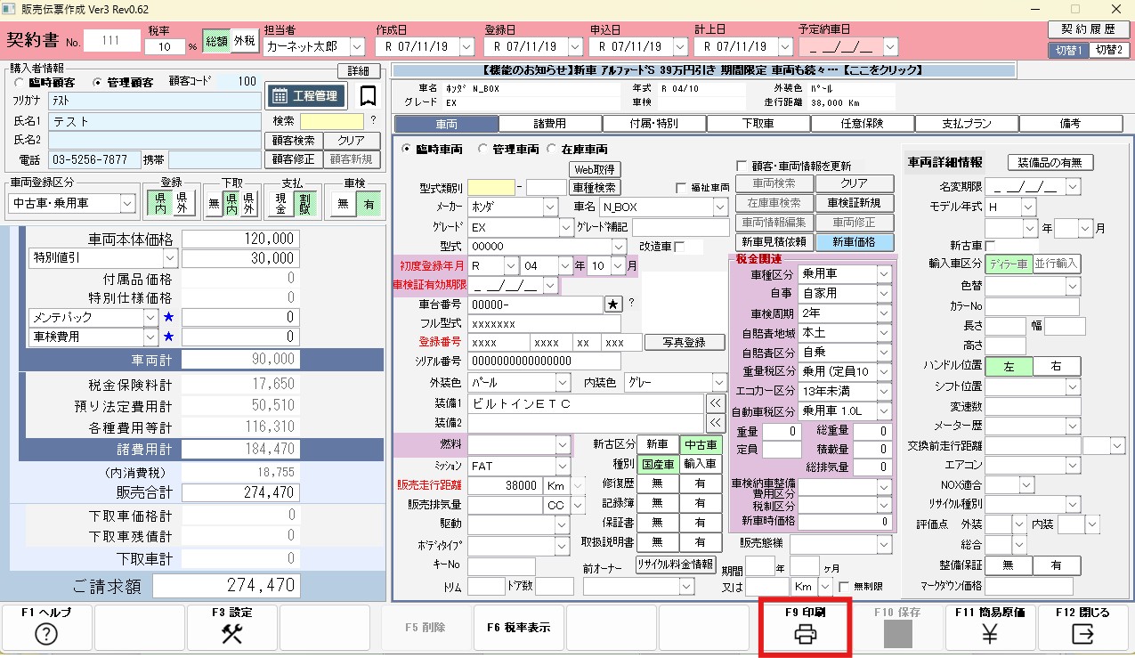Image resolution: width=1135 pixels, height=658 pixels.
Task: Switch to the 諸費用 tab
Action: coord(549,124)
